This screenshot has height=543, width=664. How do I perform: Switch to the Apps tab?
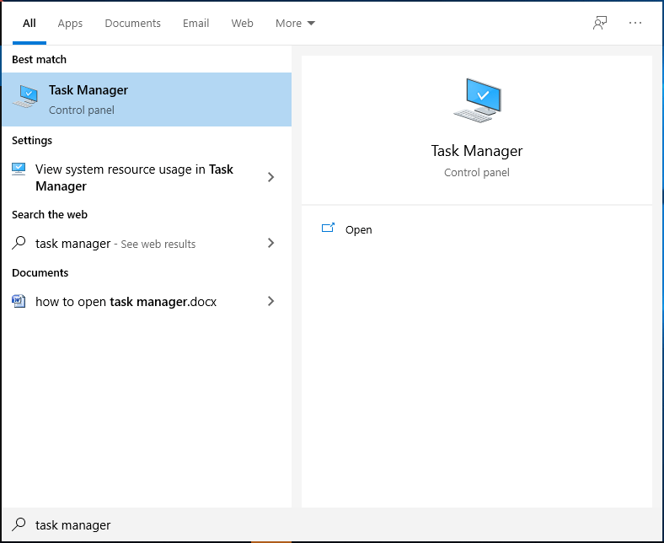(70, 23)
